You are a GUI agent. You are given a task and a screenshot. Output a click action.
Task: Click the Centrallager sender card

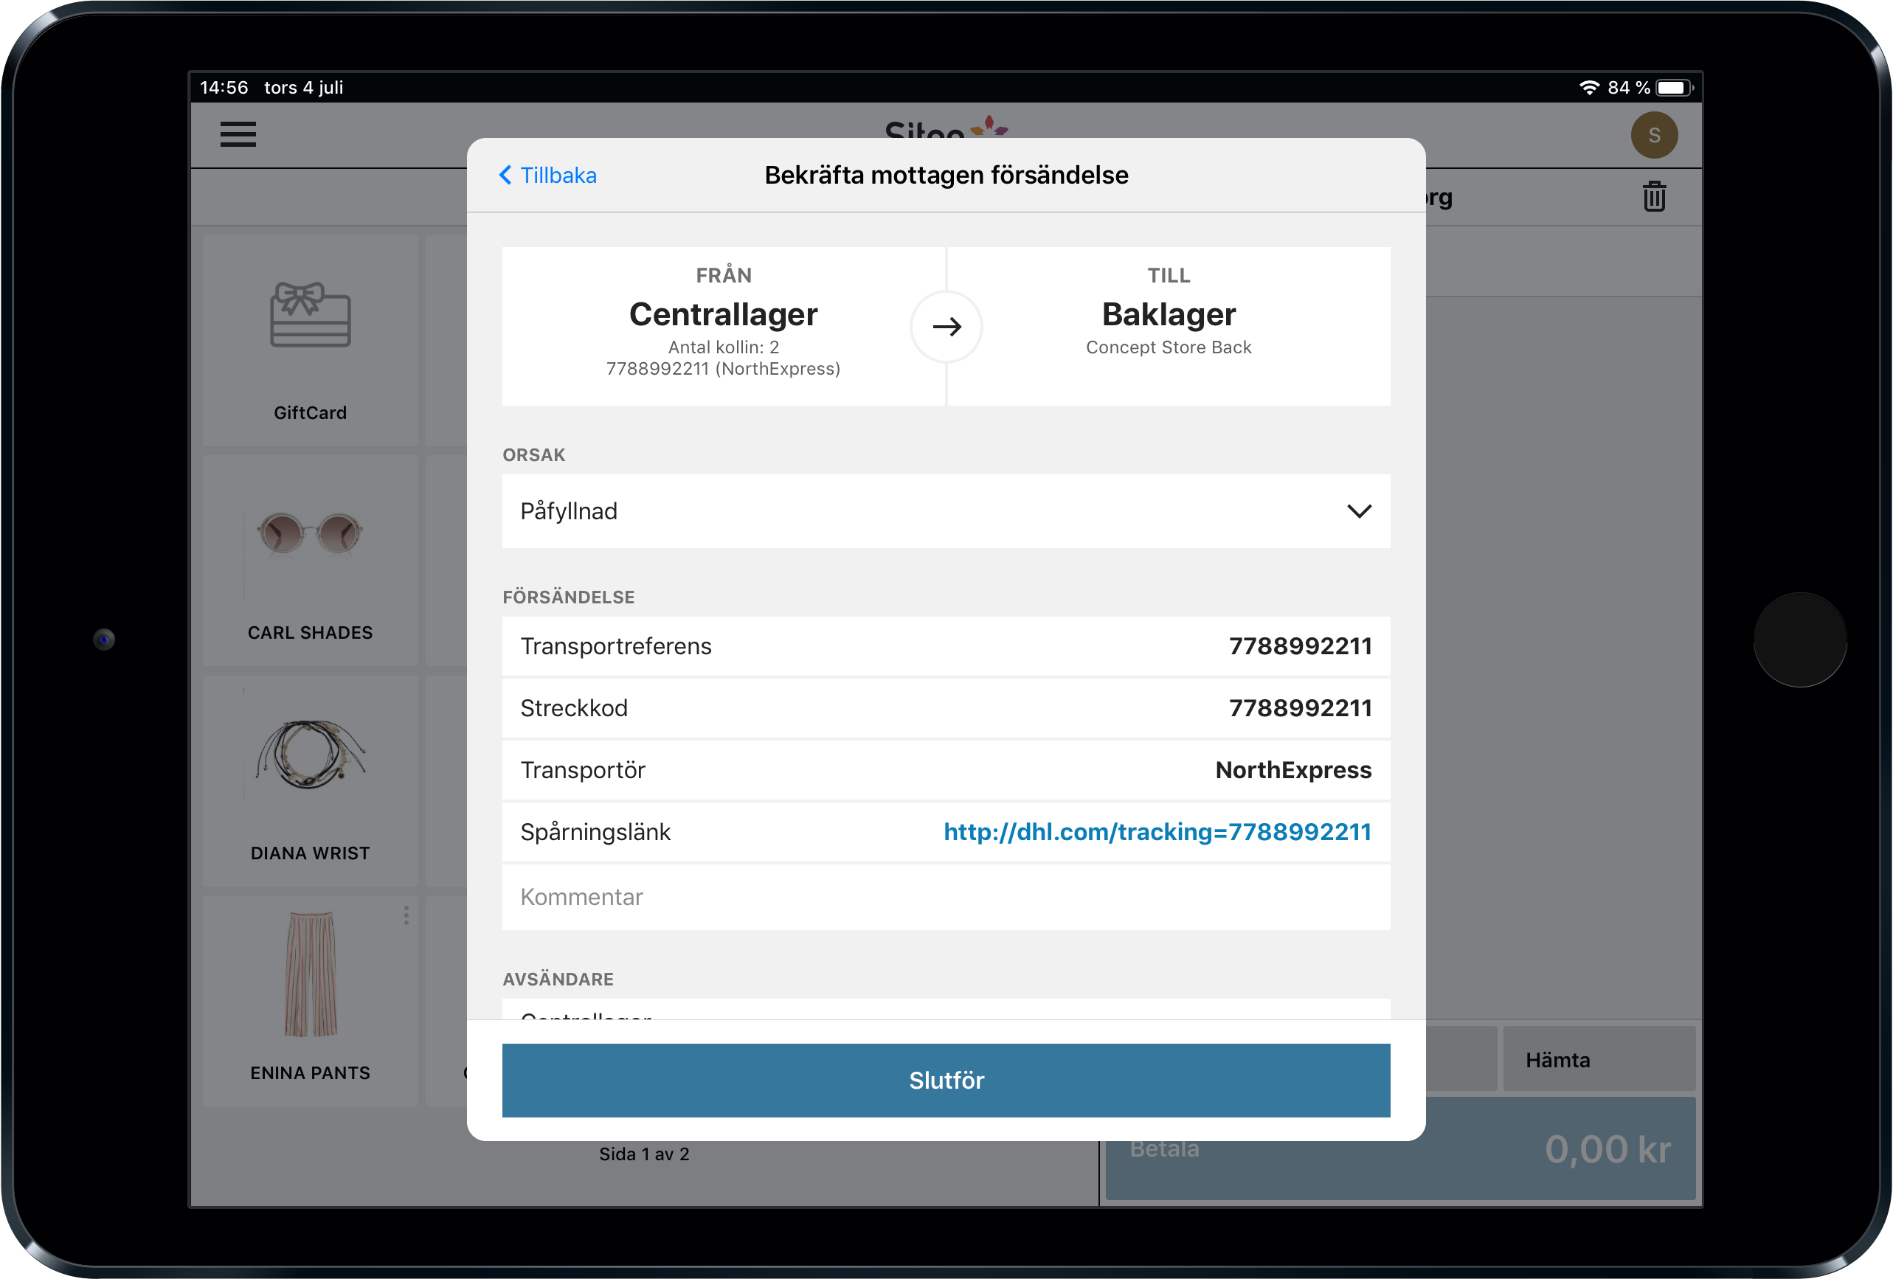(x=723, y=326)
